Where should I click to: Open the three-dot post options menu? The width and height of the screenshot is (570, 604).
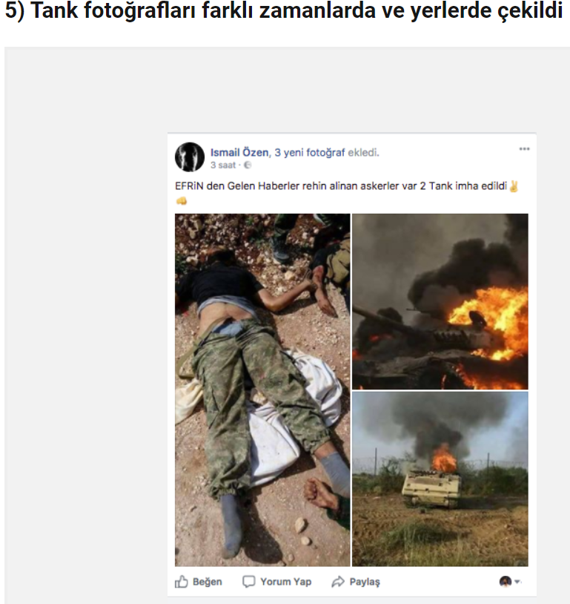[x=524, y=149]
